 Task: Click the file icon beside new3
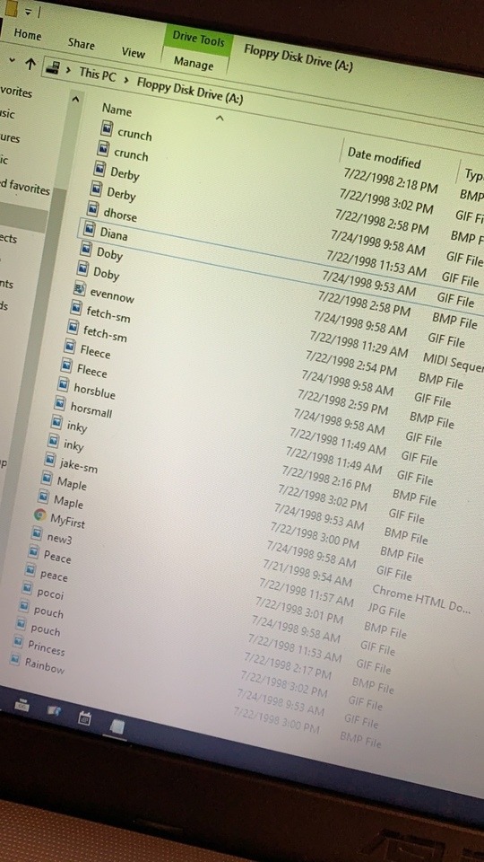37,533
